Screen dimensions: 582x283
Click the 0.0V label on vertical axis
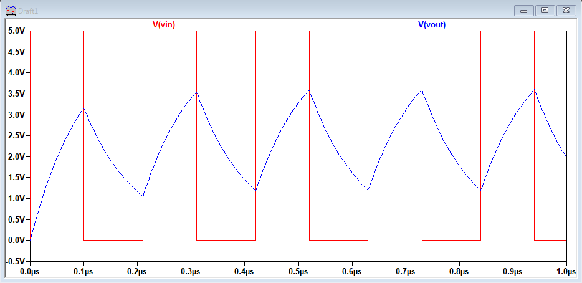16,240
